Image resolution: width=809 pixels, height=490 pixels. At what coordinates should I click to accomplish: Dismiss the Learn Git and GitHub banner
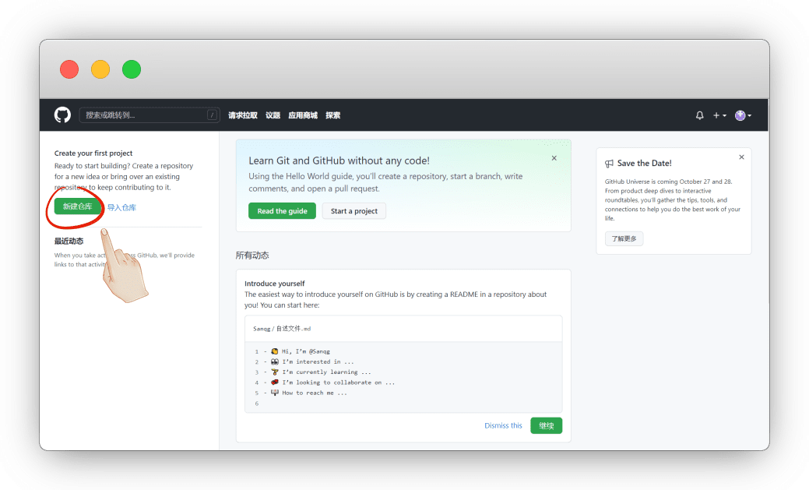554,158
